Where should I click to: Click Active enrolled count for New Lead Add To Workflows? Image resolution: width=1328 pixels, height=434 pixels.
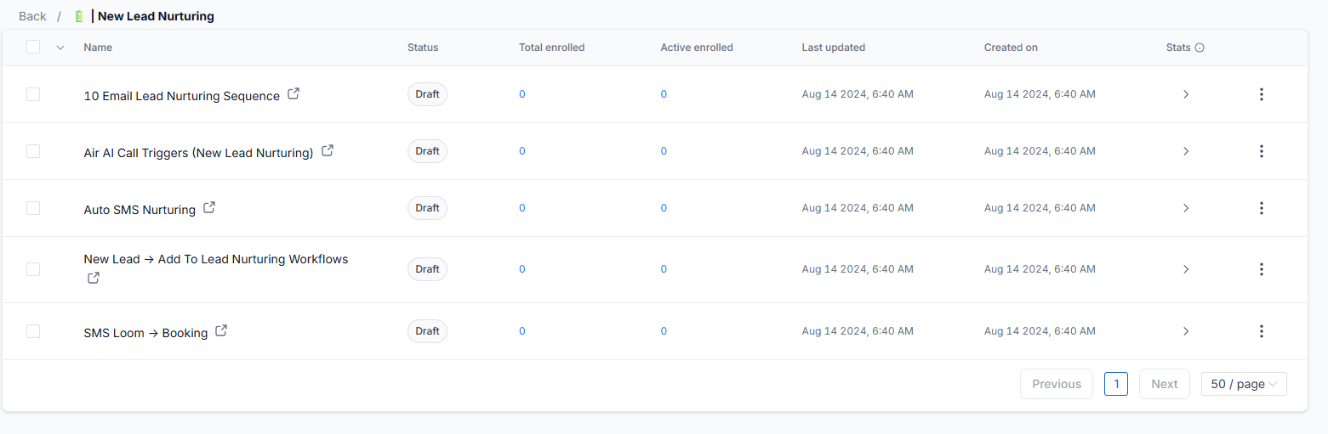664,269
